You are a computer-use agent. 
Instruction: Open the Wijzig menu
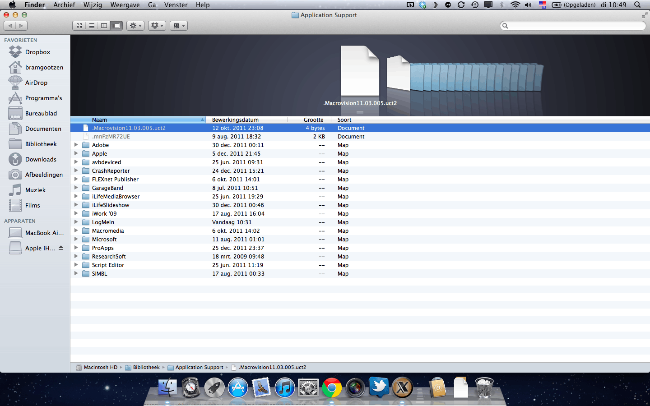93,5
